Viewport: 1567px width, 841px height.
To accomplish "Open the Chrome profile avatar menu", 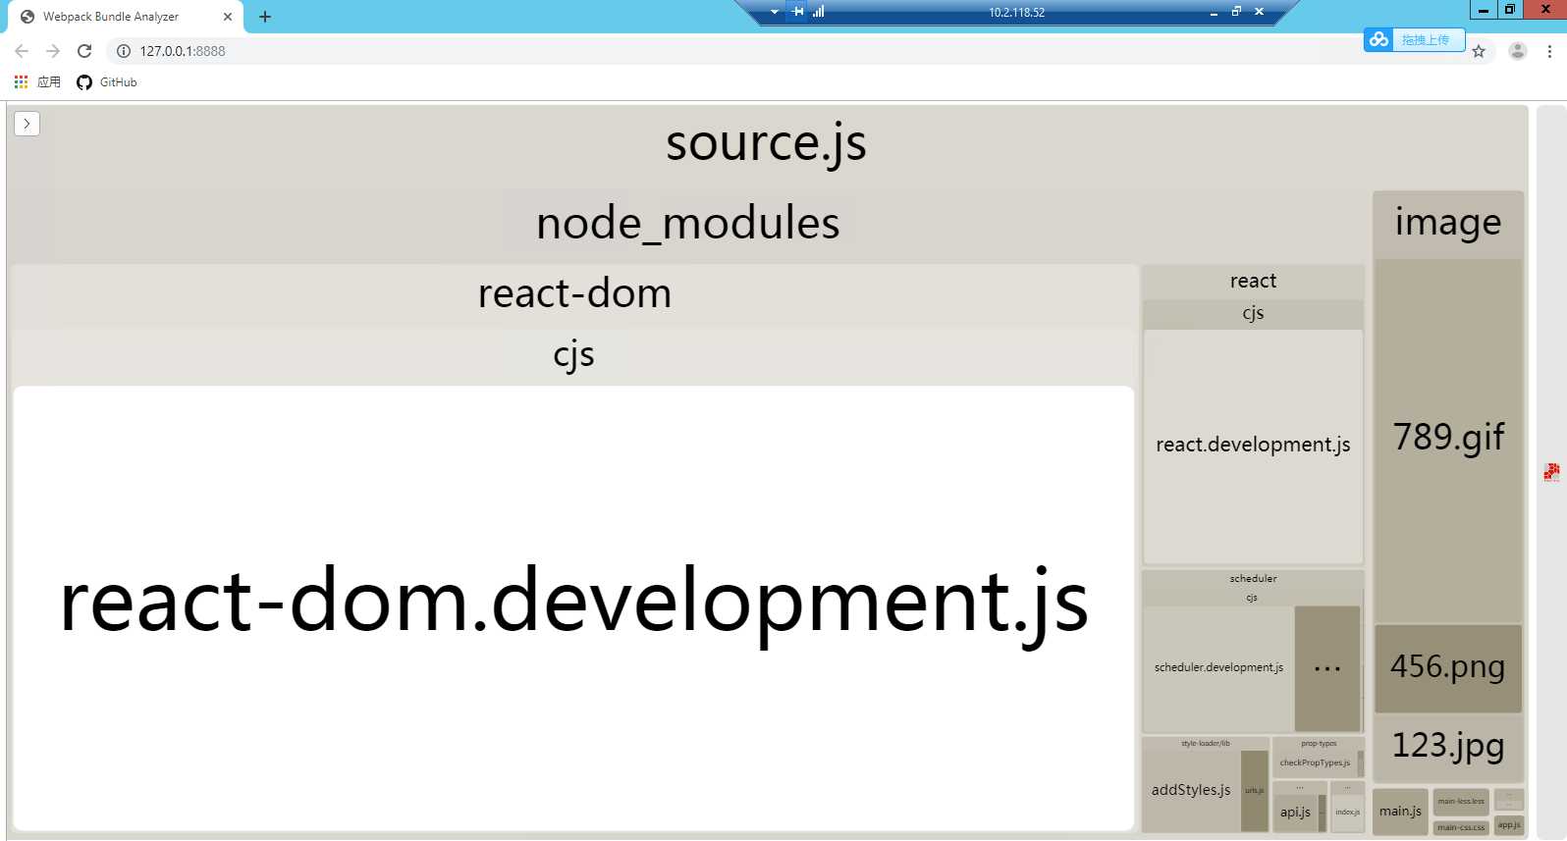I will (1518, 51).
